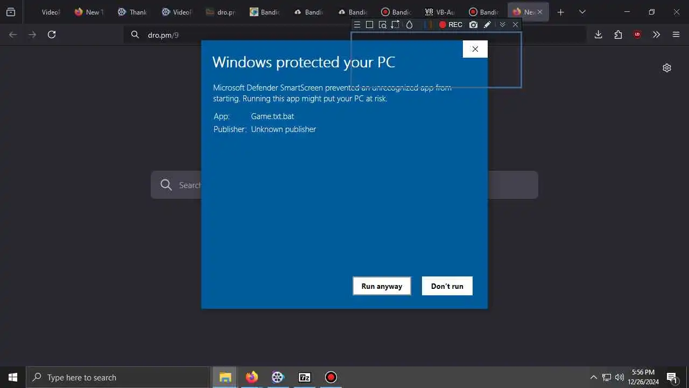
Task: Switch to the dro.pr tab
Action: click(220, 12)
